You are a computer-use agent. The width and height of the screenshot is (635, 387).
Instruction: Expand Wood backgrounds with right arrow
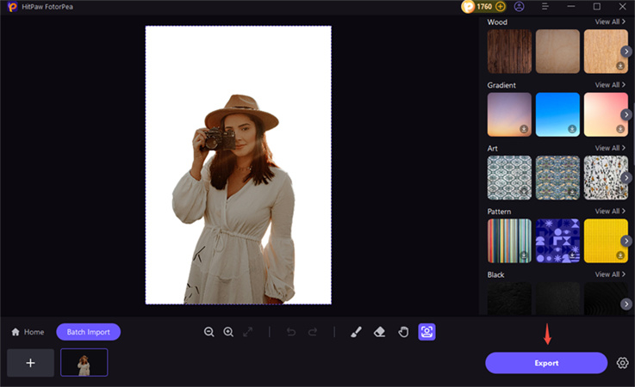pos(628,52)
